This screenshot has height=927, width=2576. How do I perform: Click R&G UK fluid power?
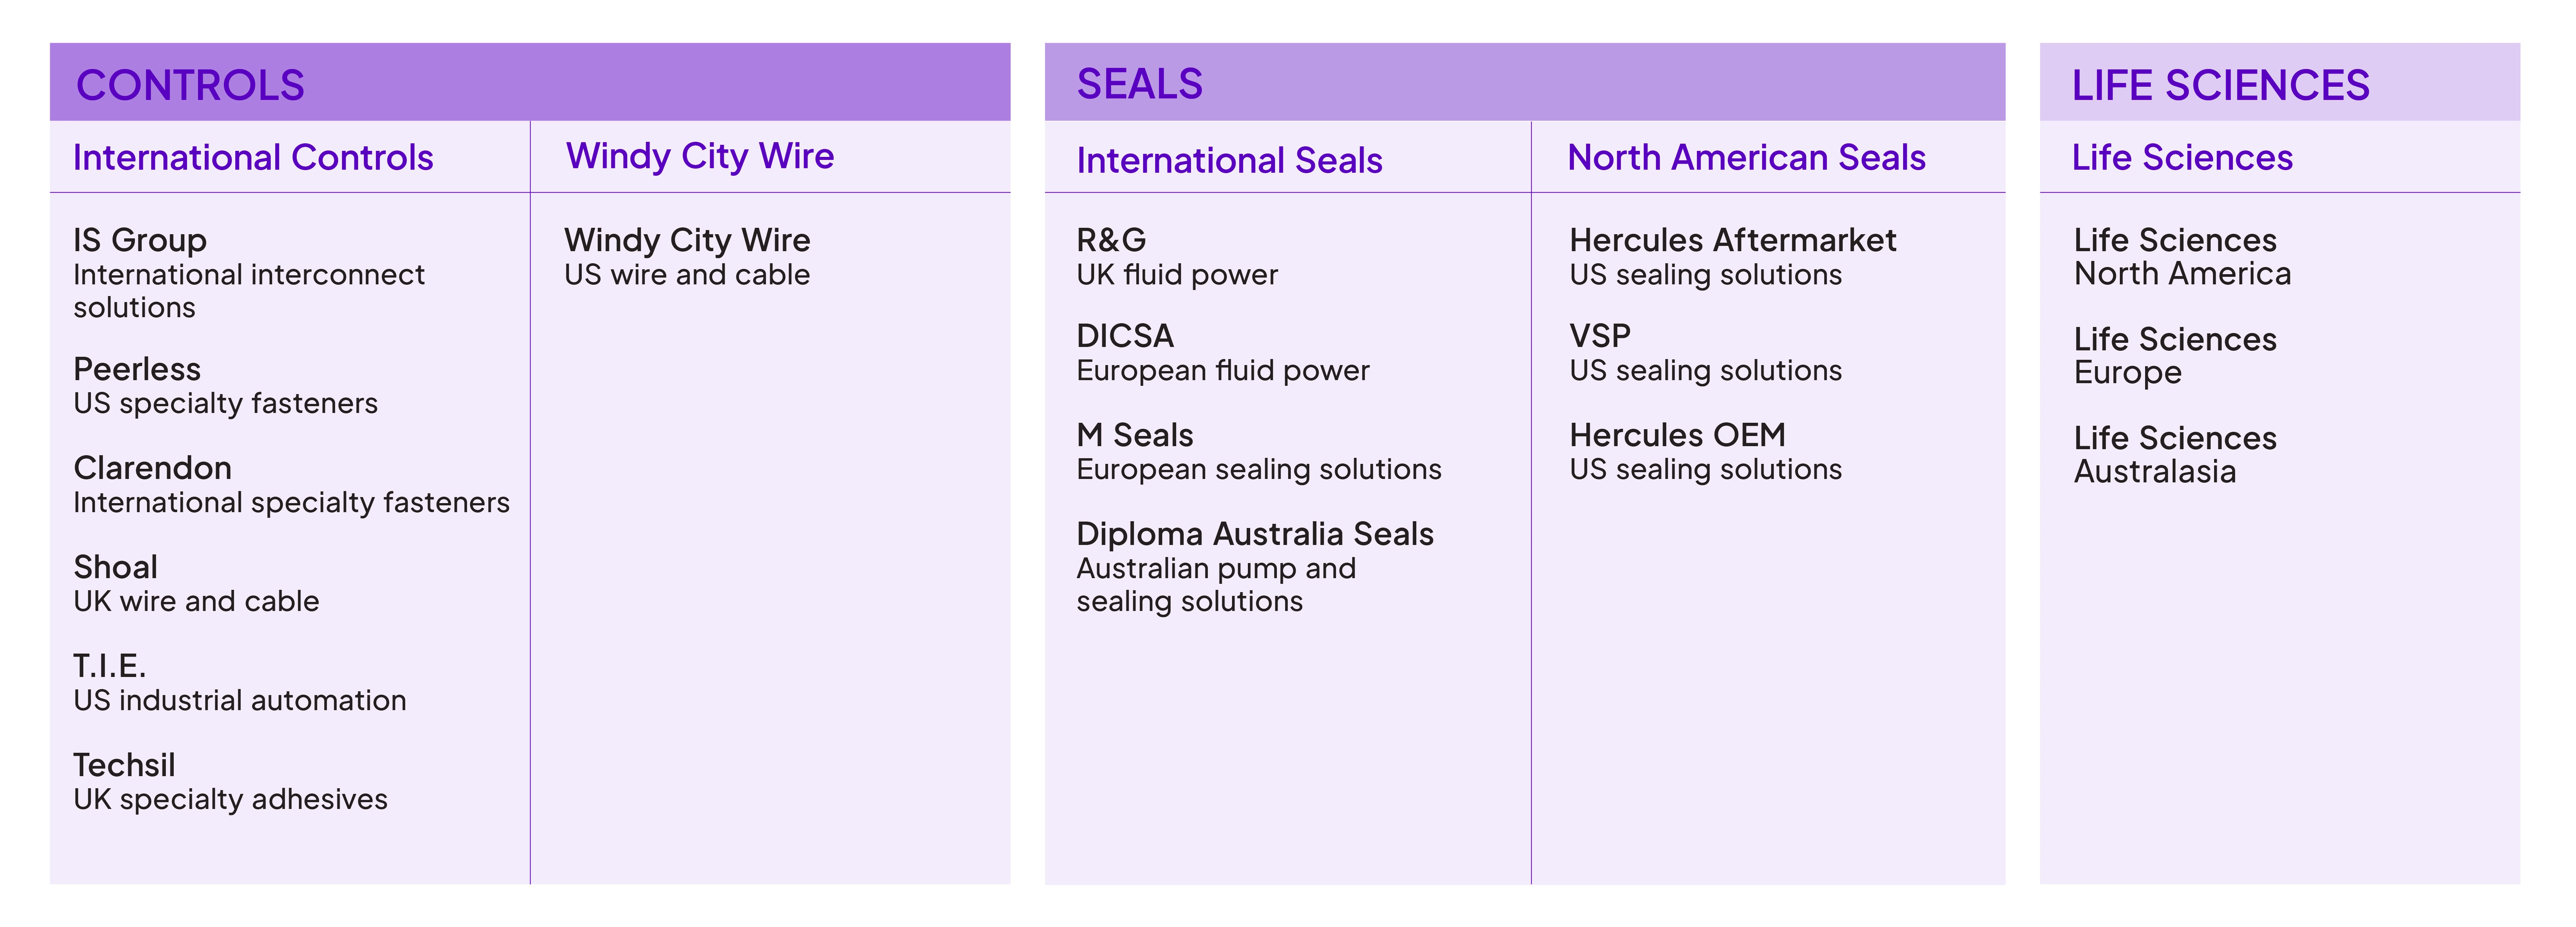tap(1177, 256)
